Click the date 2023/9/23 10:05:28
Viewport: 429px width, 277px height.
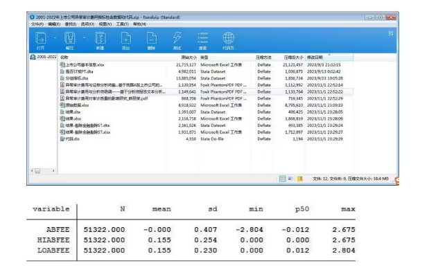325,78
